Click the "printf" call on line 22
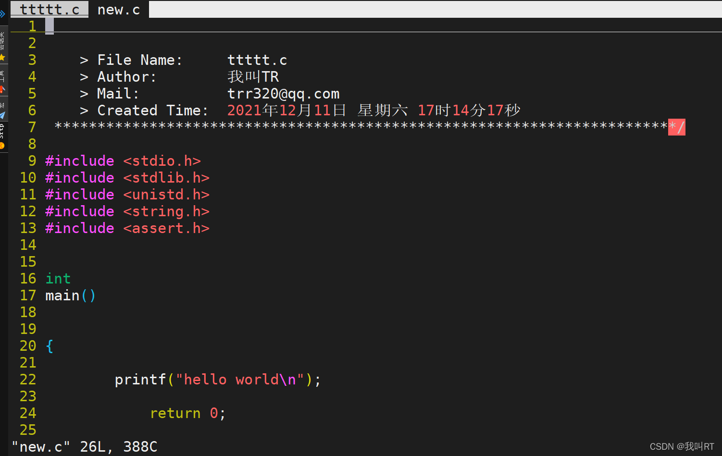The image size is (722, 456). (140, 380)
